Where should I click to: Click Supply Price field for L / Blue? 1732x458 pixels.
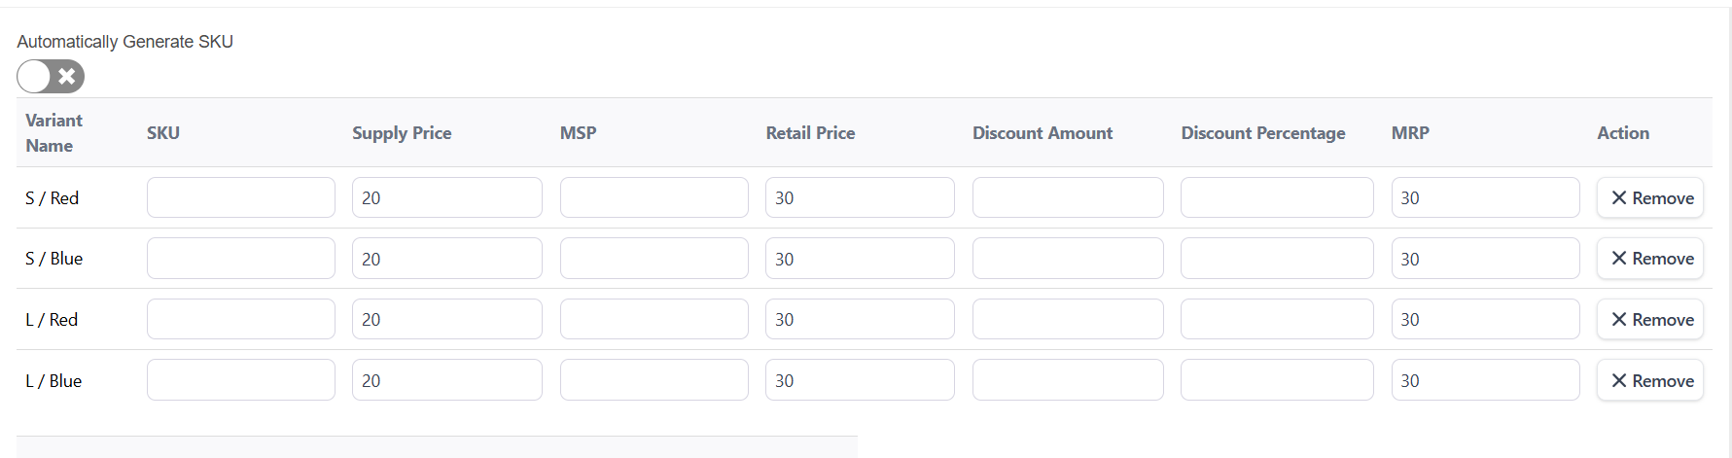point(446,380)
